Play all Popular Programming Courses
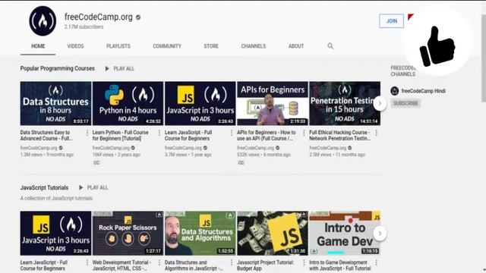 point(120,68)
